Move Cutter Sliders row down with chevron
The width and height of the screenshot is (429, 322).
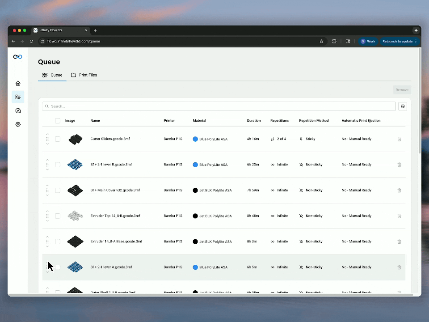click(47, 144)
